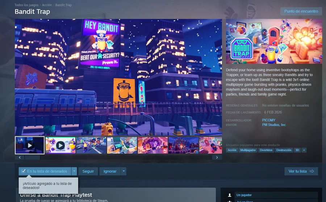
Task: Click the 'Bandit Trap' breadcrumb link
Action: (63, 5)
